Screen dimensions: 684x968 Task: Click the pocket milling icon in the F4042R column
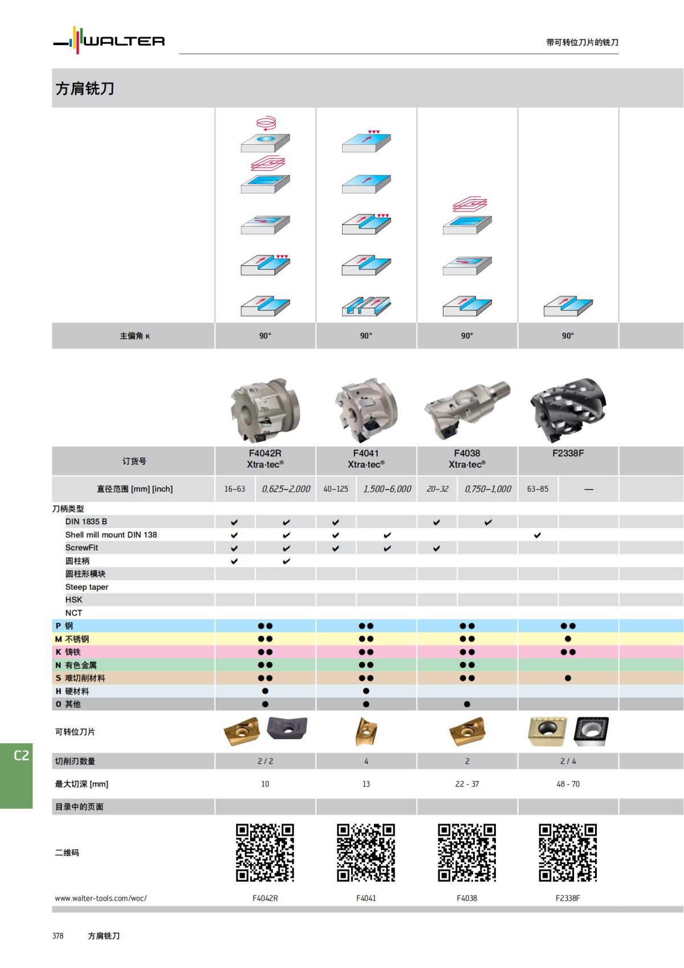(265, 175)
